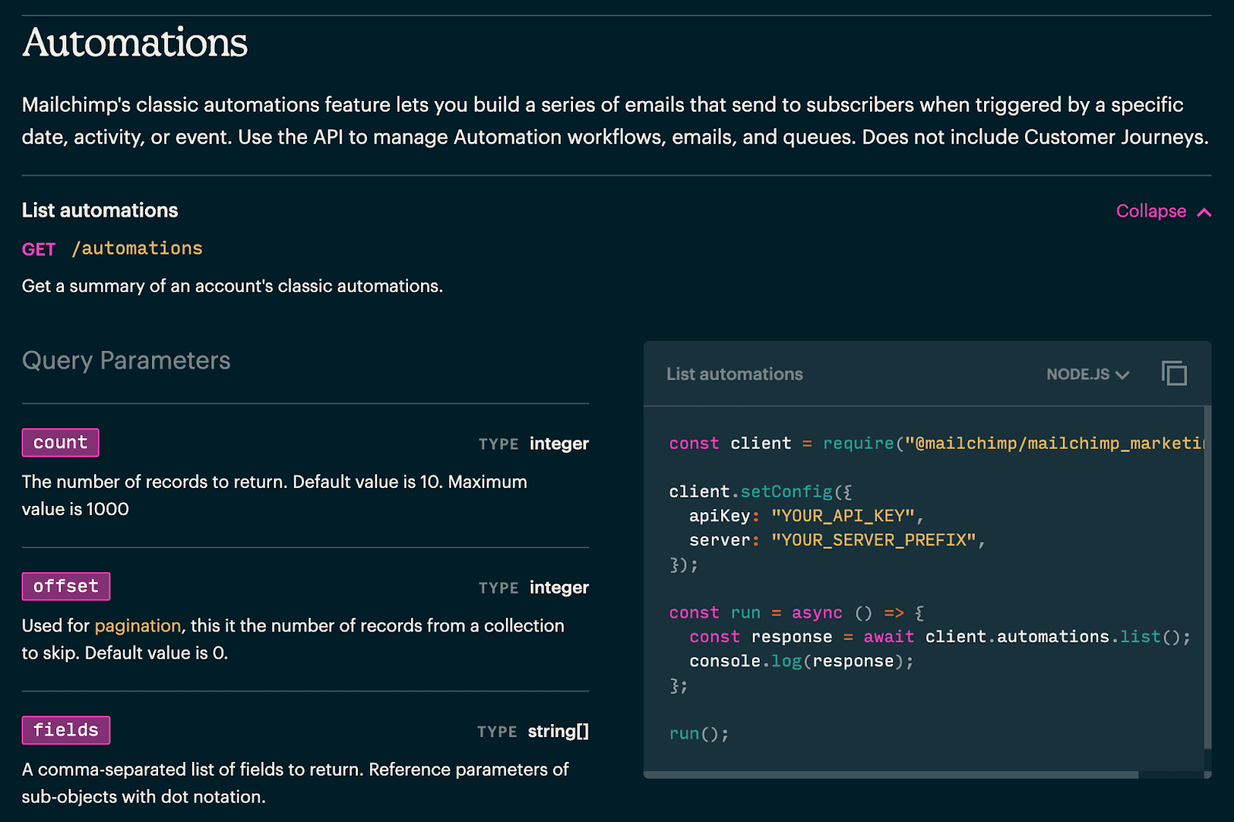
Task: Click the run(); line in code sample
Action: coord(699,733)
